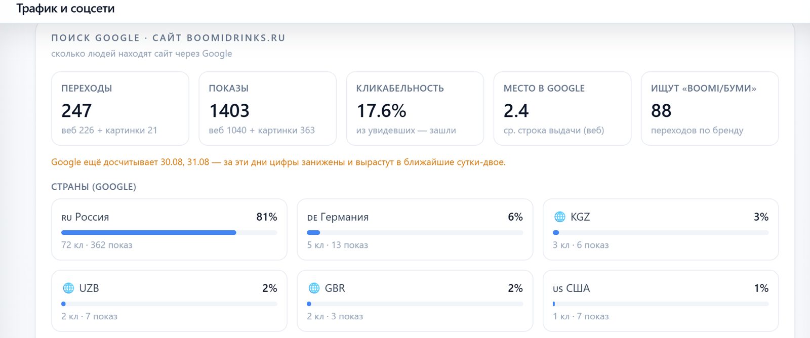The image size is (810, 338).
Task: Click text 2 кл · 3 показ
Action: [335, 317]
